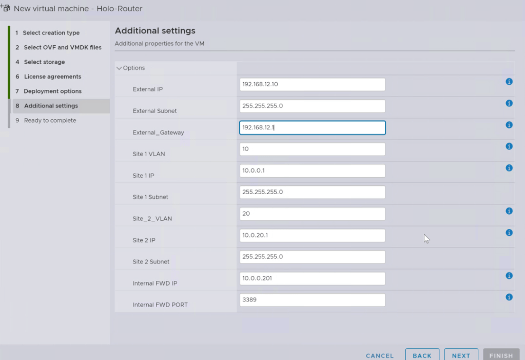Open the External Subnet info icon

(509, 103)
